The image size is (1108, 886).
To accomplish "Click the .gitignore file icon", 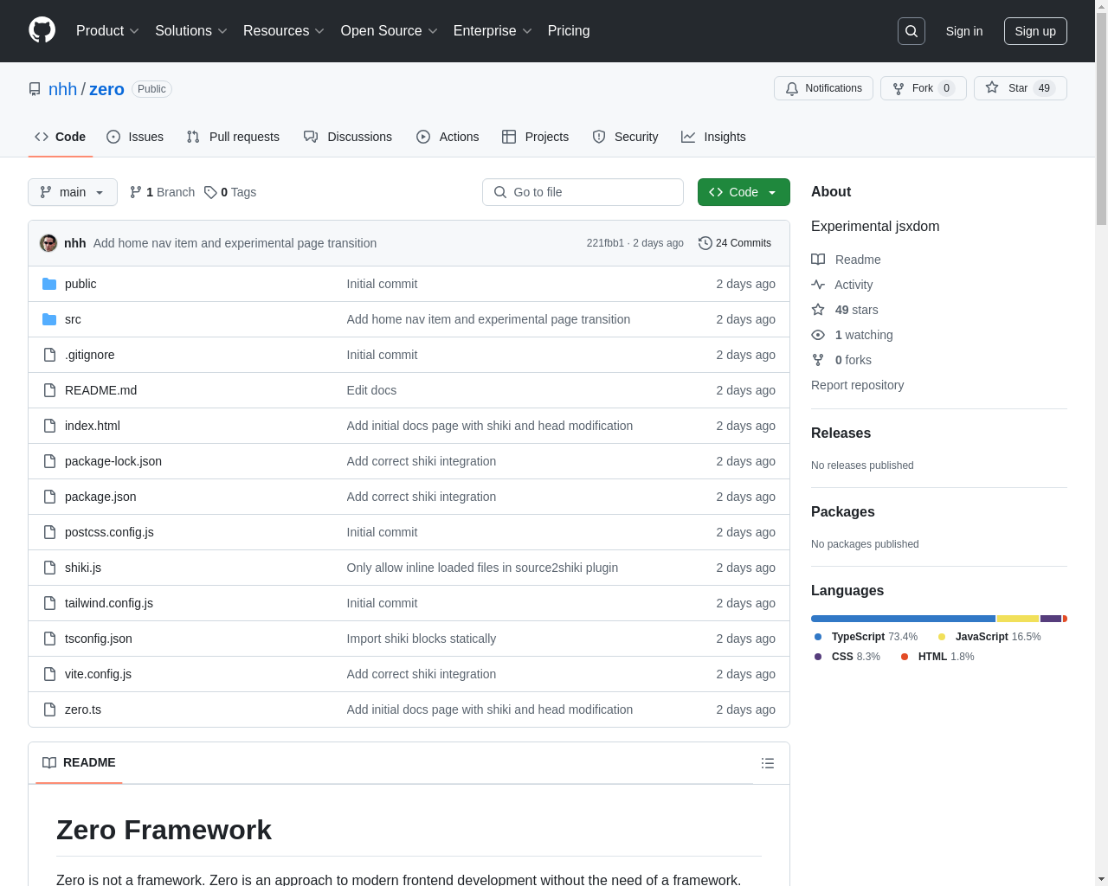I will point(49,355).
